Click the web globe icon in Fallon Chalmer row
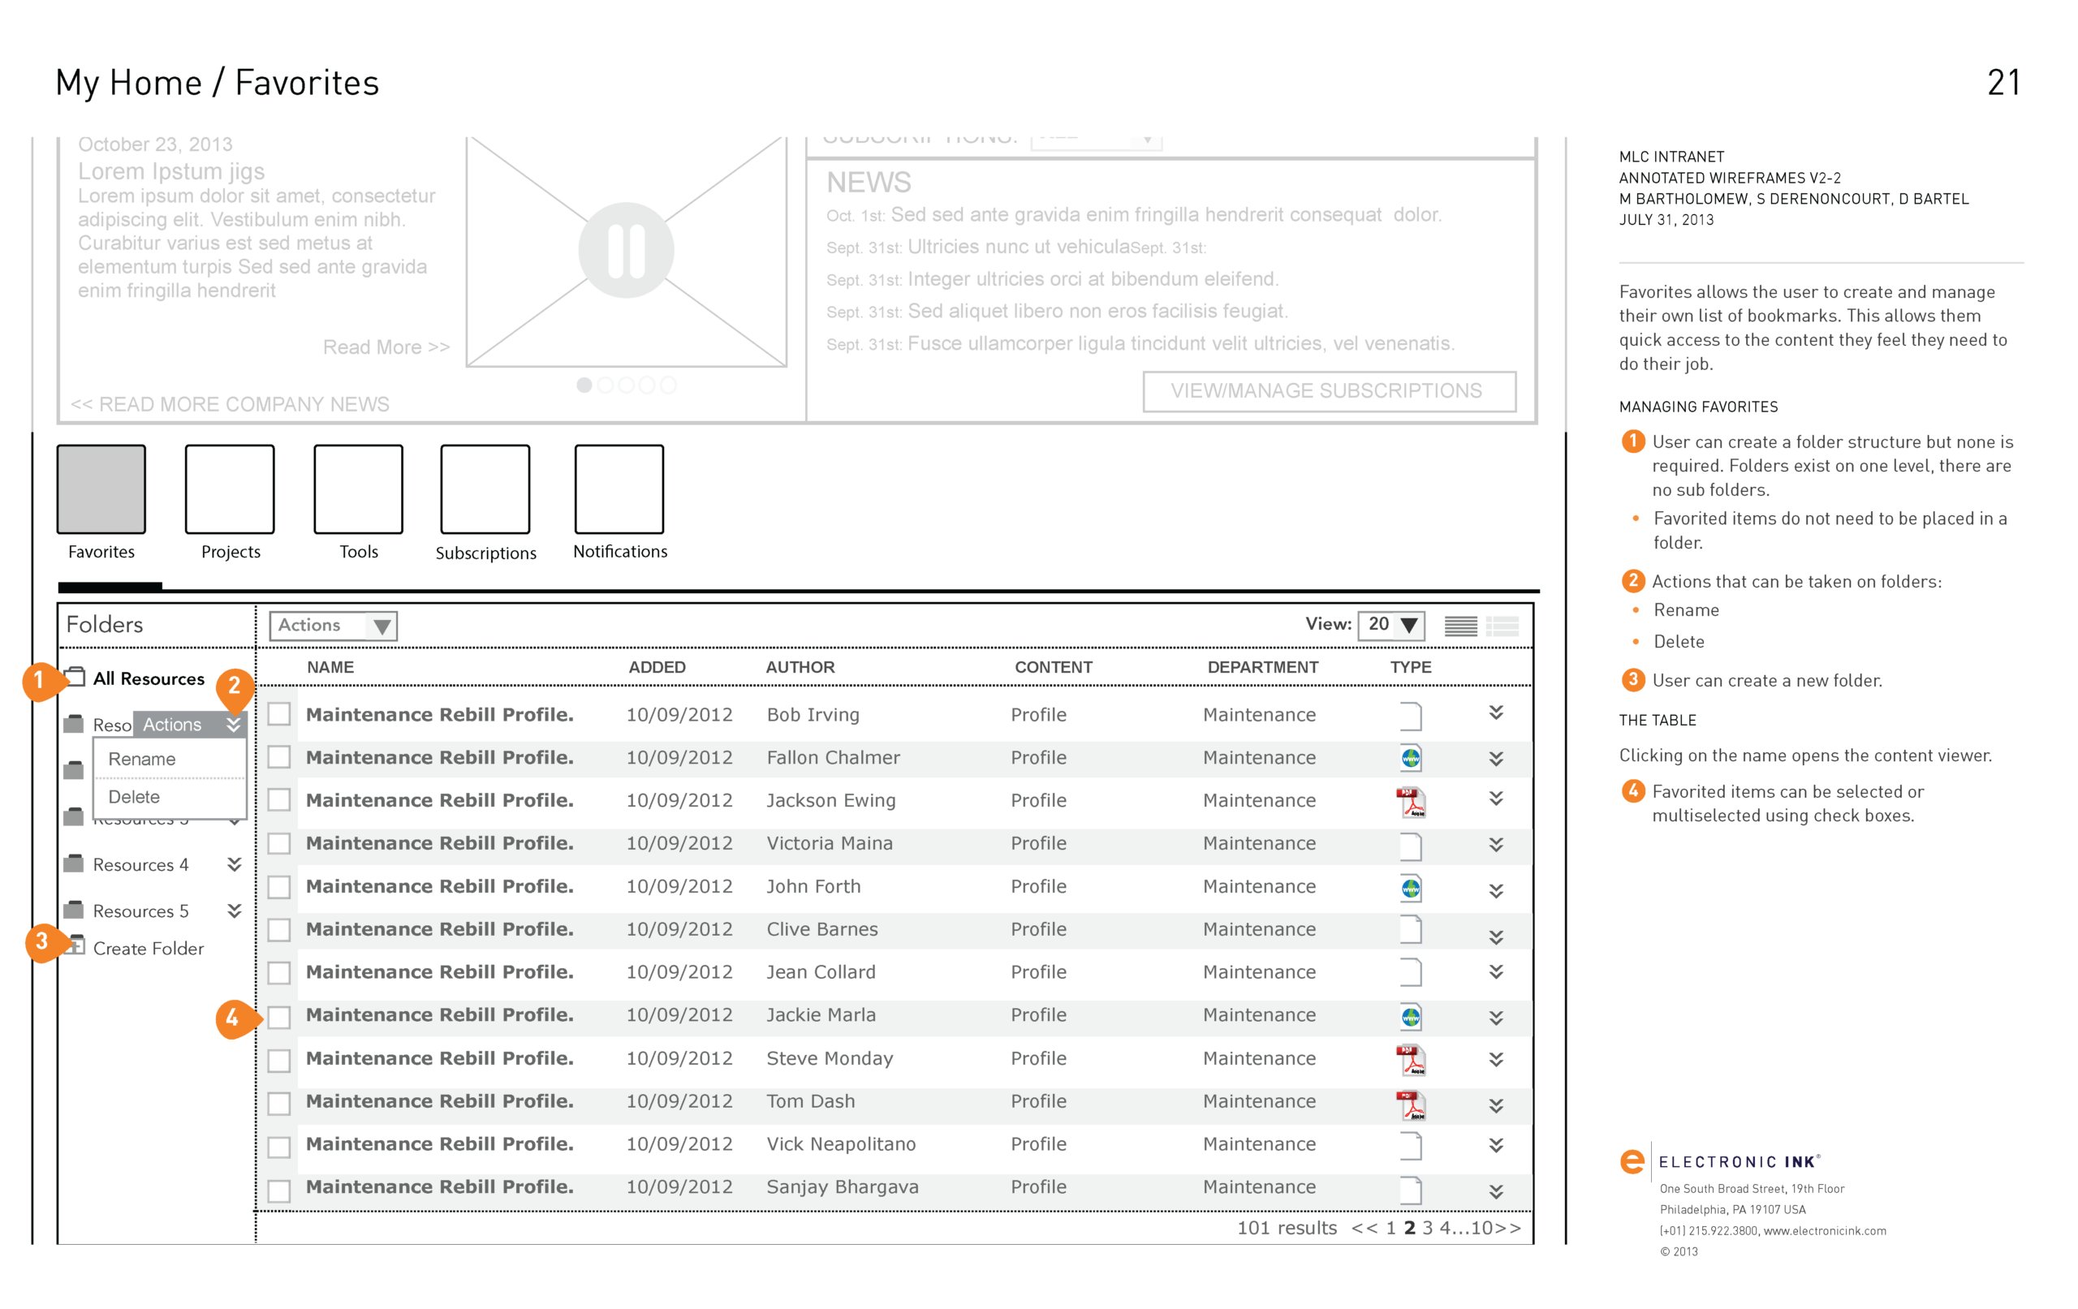This screenshot has height=1309, width=2078. tap(1410, 759)
